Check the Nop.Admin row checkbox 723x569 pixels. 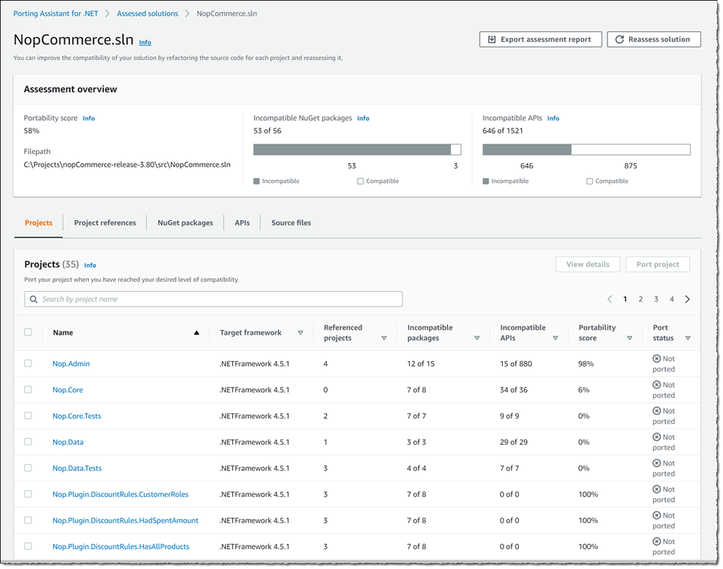(x=28, y=364)
